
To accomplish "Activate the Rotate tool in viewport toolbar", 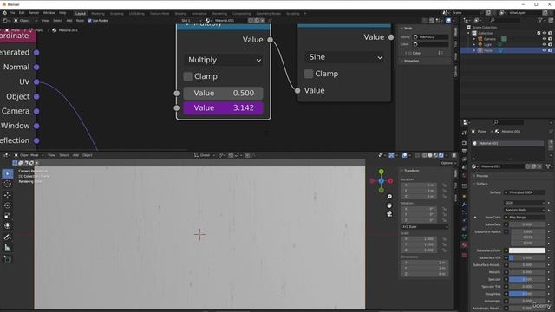I will tap(8, 205).
